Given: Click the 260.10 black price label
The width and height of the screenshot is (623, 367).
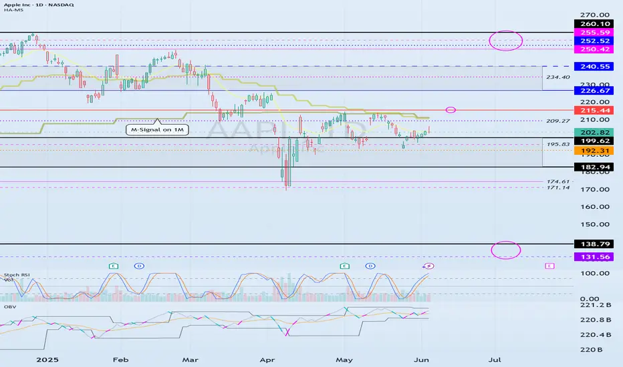Looking at the screenshot, I should pos(594,24).
